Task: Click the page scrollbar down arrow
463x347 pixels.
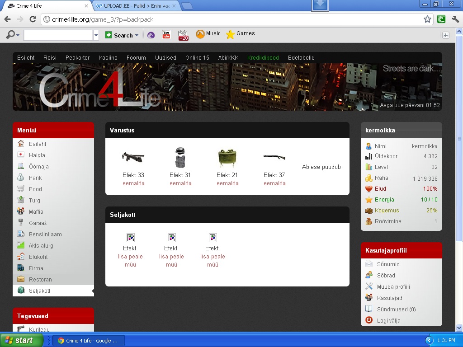Action: pyautogui.click(x=459, y=328)
